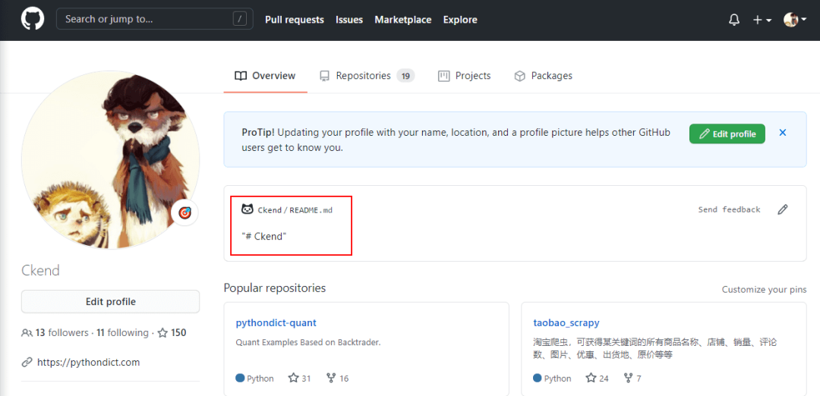Image resolution: width=820 pixels, height=396 pixels.
Task: Click "Quant Examples Based on Backtrader." description
Action: 308,343
